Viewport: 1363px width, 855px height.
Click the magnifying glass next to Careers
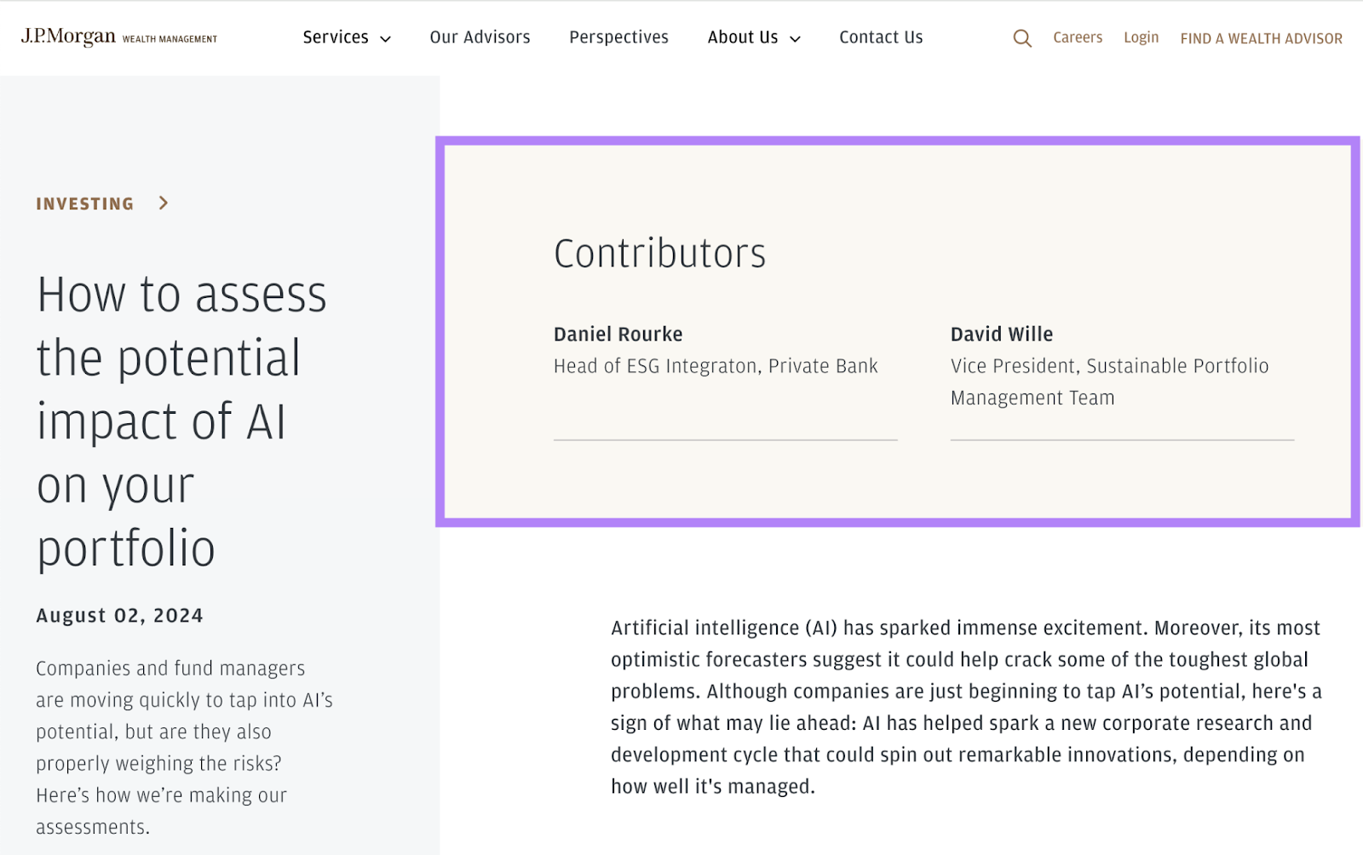pyautogui.click(x=1021, y=37)
